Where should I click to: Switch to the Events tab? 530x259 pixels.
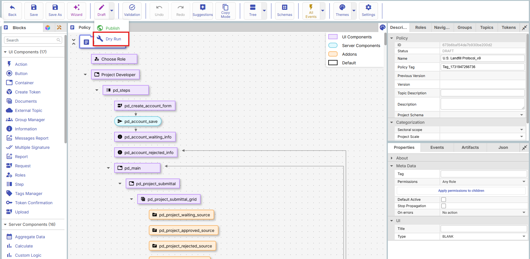tap(437, 147)
